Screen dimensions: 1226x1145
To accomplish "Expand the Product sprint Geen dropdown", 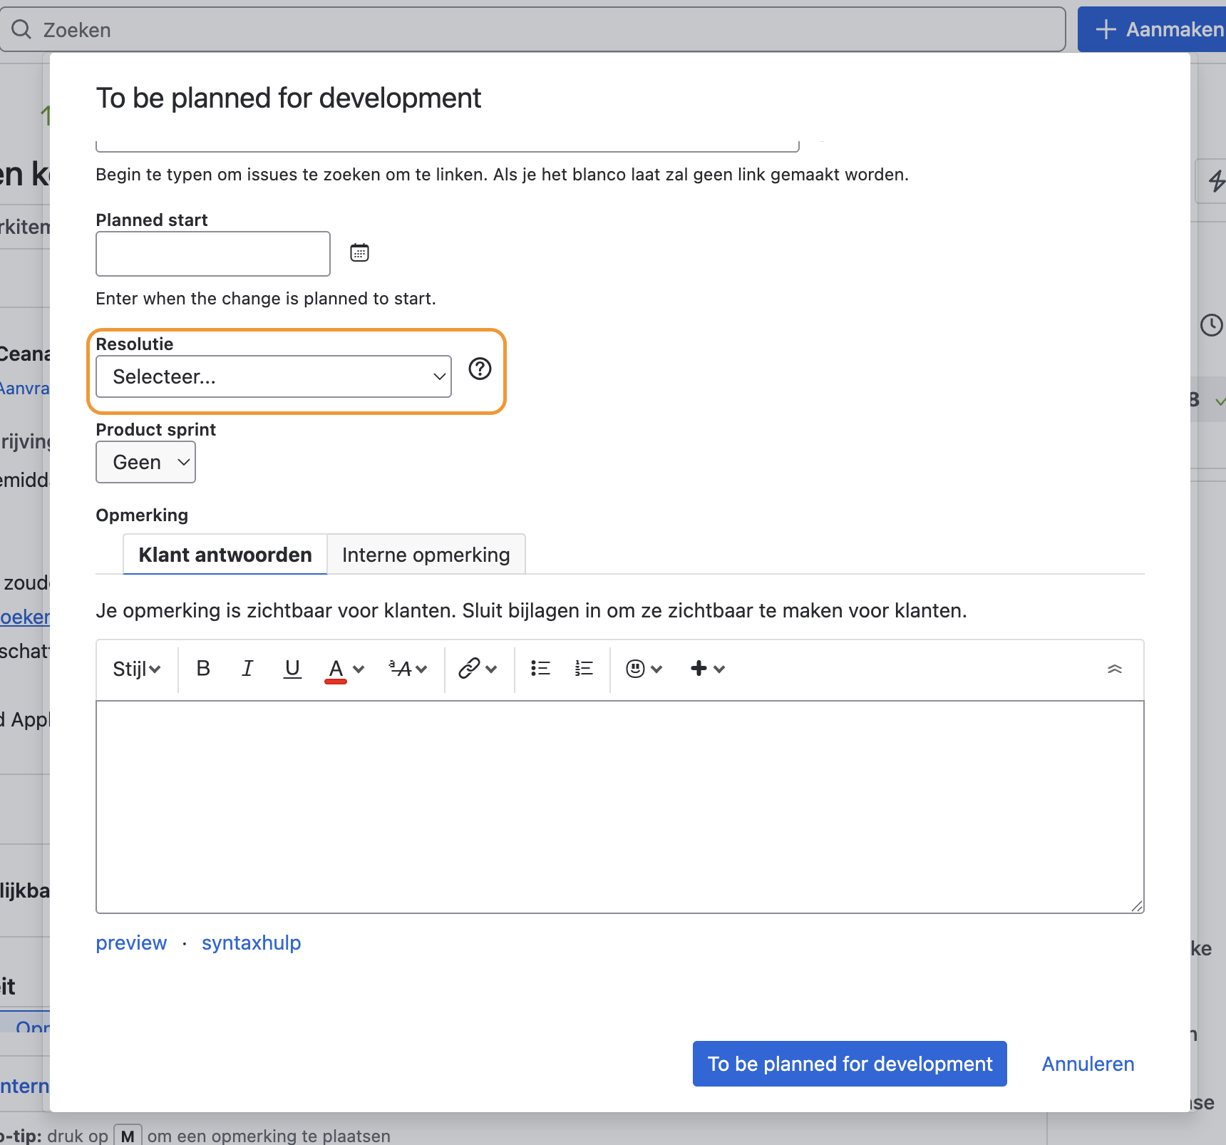I will (145, 462).
